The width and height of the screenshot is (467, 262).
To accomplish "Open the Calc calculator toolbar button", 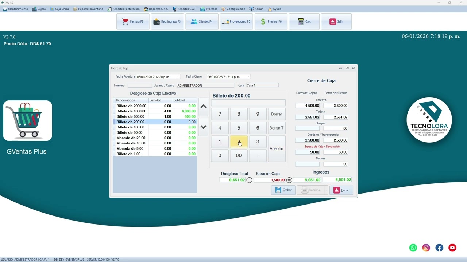I will [x=304, y=21].
